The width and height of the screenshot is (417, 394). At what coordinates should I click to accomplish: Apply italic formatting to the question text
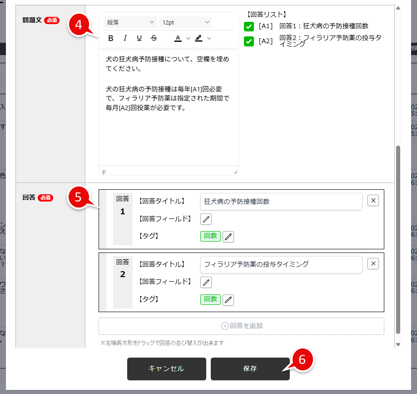coord(125,38)
